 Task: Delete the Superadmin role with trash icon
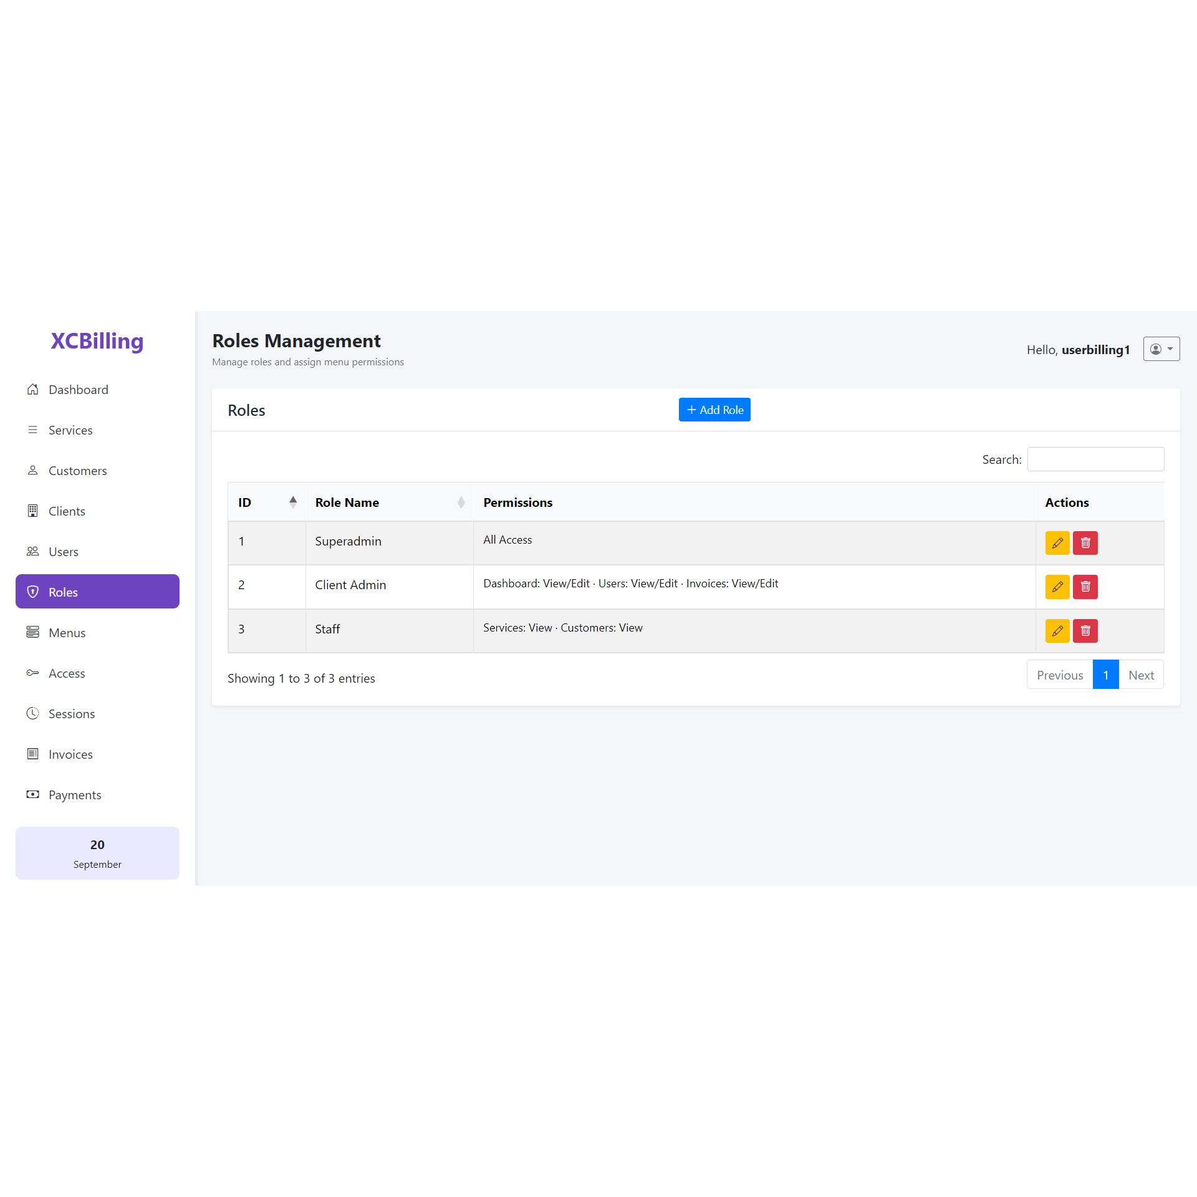pos(1085,543)
